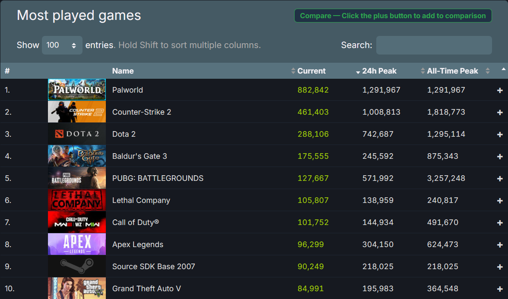Open the Dota 2 name link
Image resolution: width=508 pixels, height=299 pixels.
[x=124, y=134]
